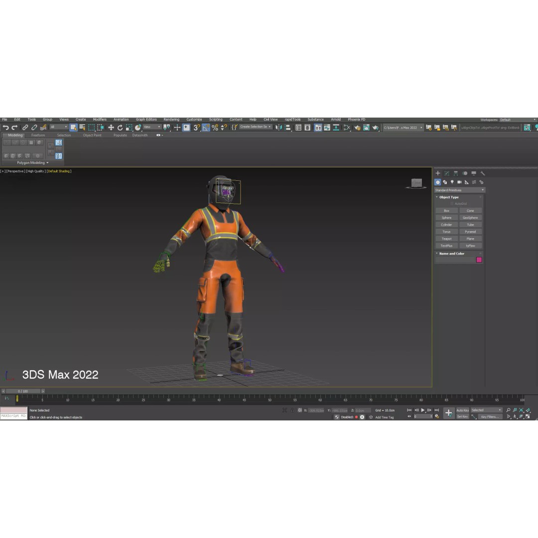Toggle Window/Crossing selection mode

tap(100, 128)
